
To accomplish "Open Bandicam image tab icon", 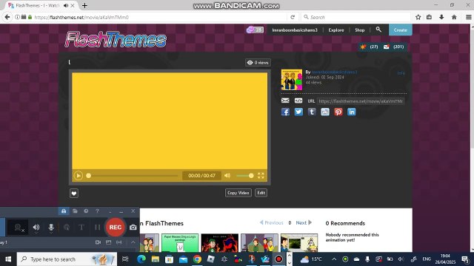I will [x=109, y=242].
